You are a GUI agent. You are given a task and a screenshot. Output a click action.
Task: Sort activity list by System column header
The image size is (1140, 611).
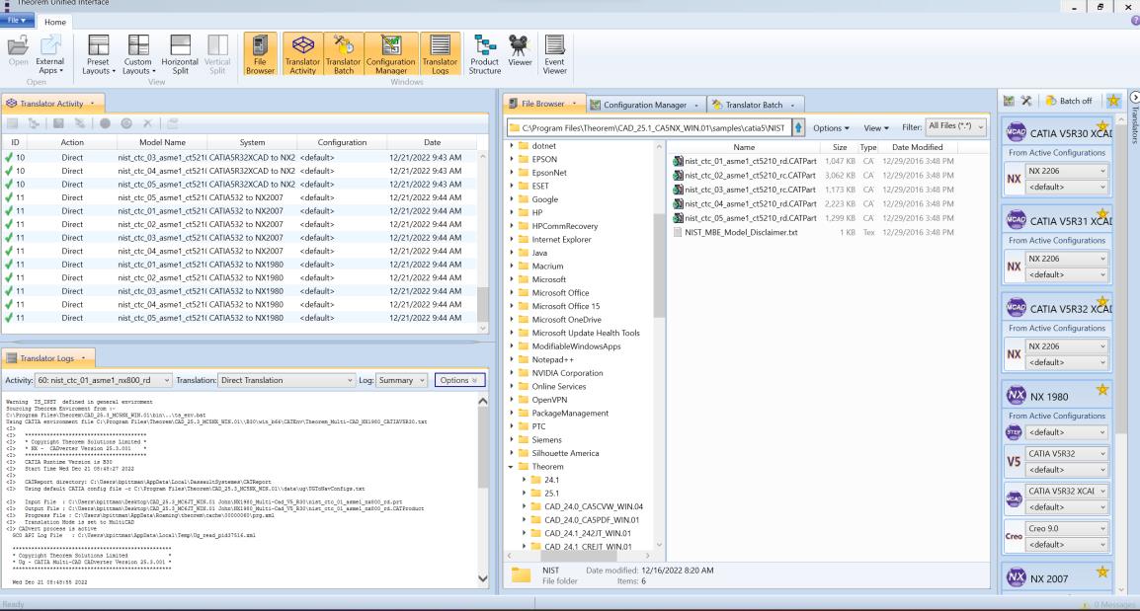click(x=252, y=142)
